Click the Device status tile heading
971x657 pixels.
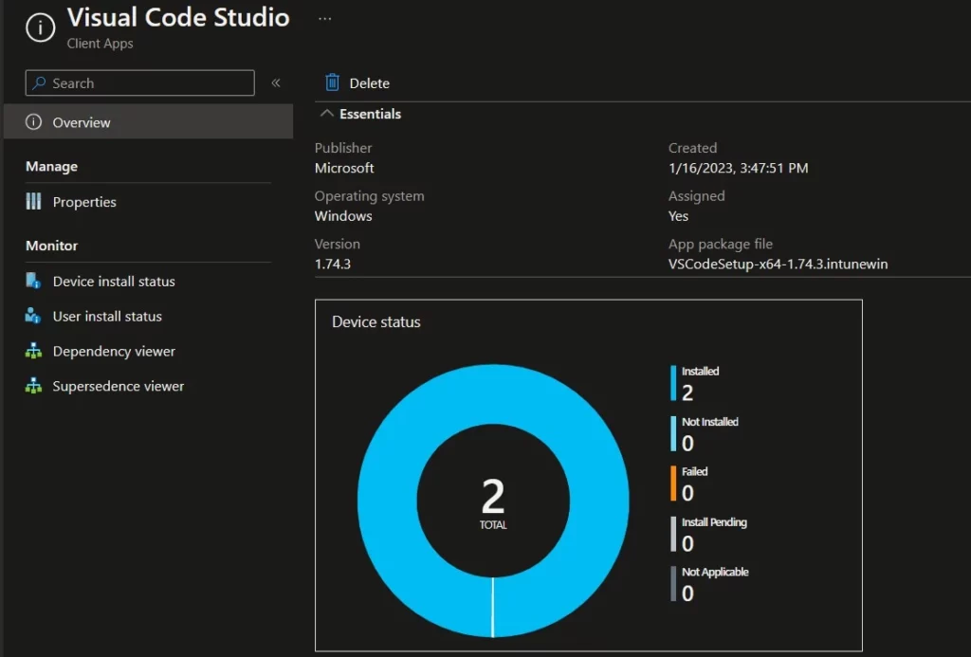(376, 322)
